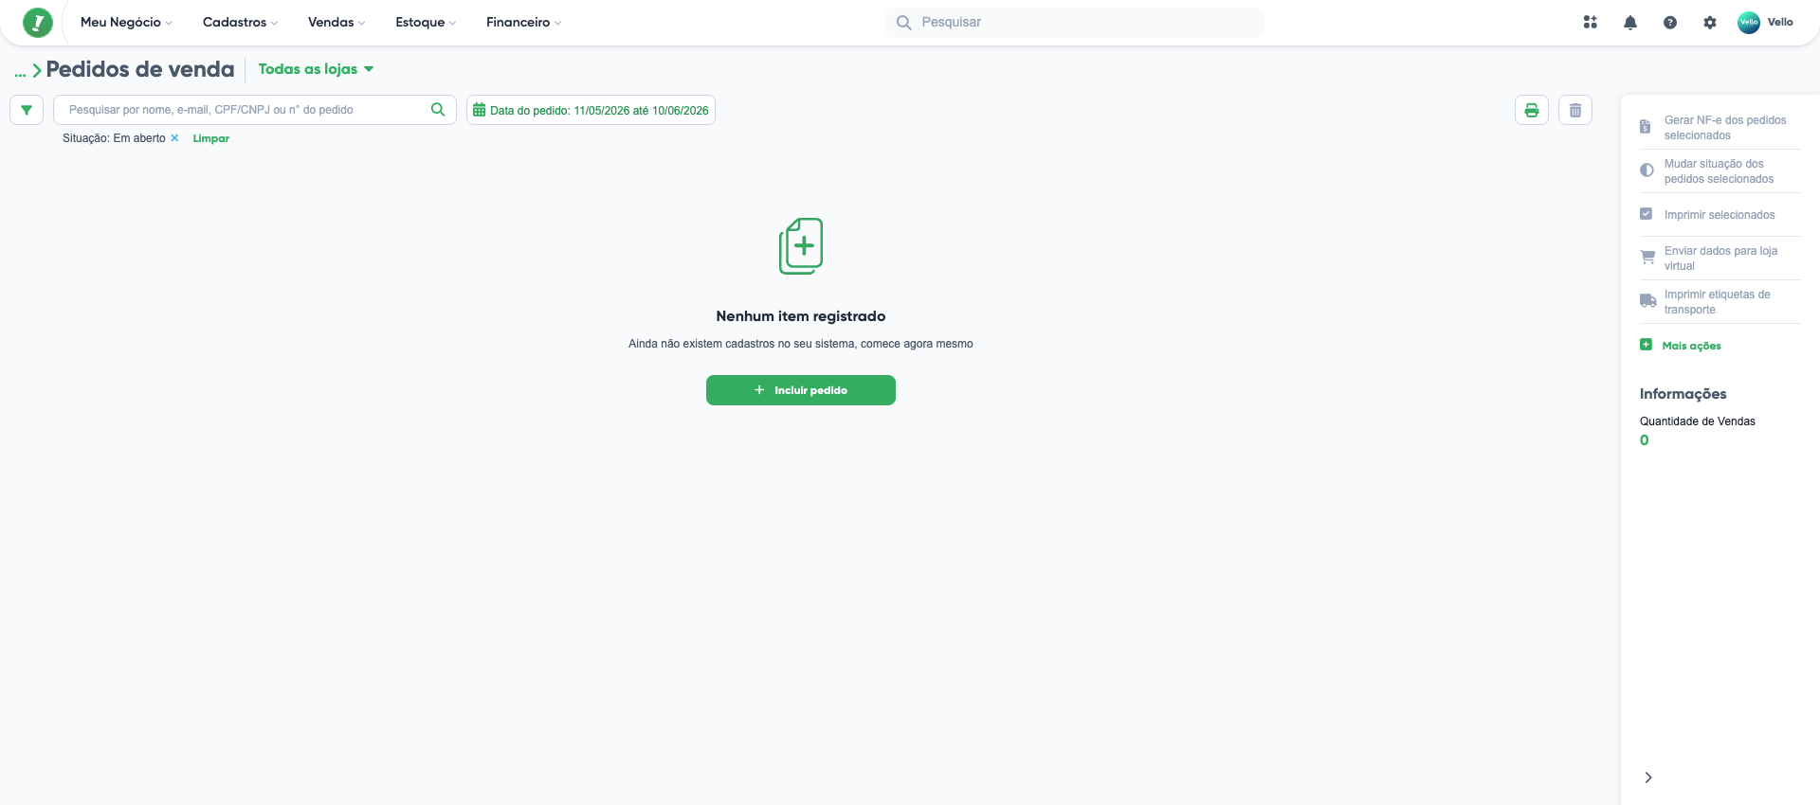The image size is (1820, 805).
Task: Focus the top Pesquisar search field
Action: pos(1074,22)
